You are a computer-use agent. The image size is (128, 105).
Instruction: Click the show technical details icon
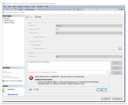38,89
